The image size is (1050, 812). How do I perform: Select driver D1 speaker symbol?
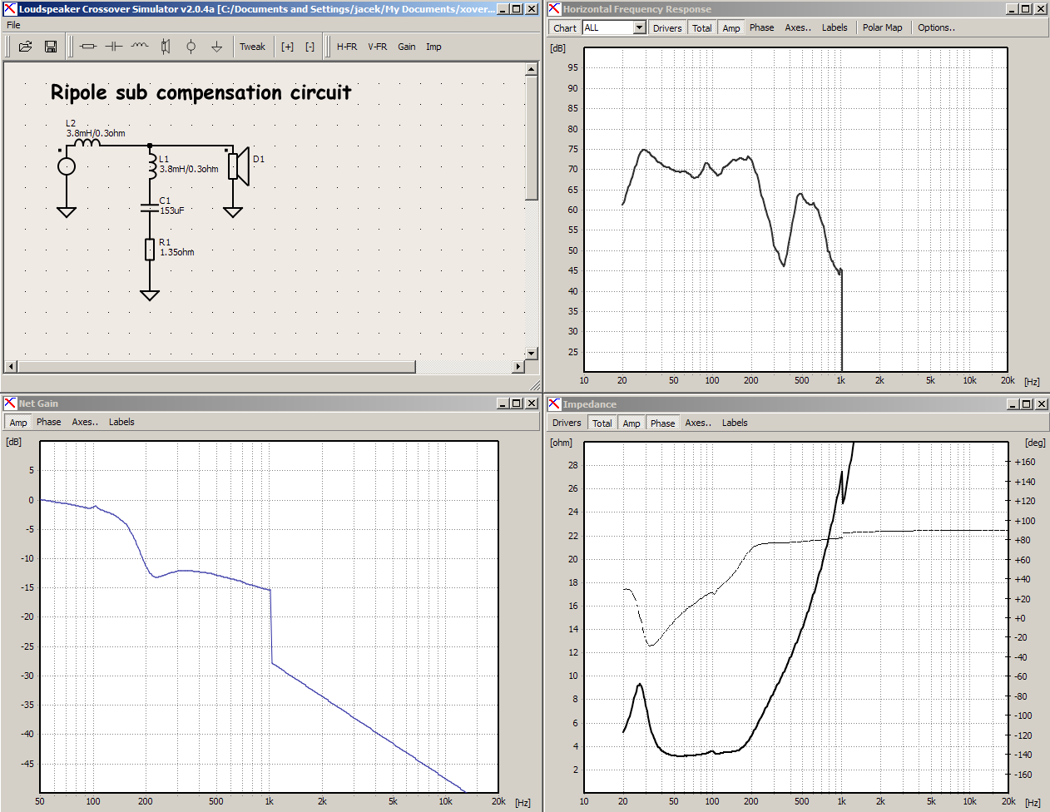pyautogui.click(x=239, y=166)
